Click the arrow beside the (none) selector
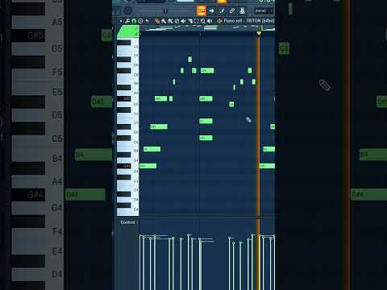The width and height of the screenshot is (387, 290). tap(272, 10)
